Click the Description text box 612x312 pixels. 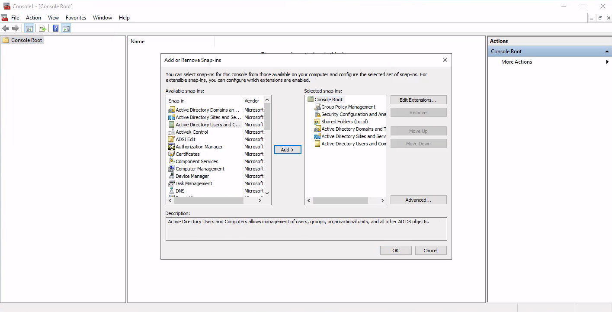click(x=306, y=229)
